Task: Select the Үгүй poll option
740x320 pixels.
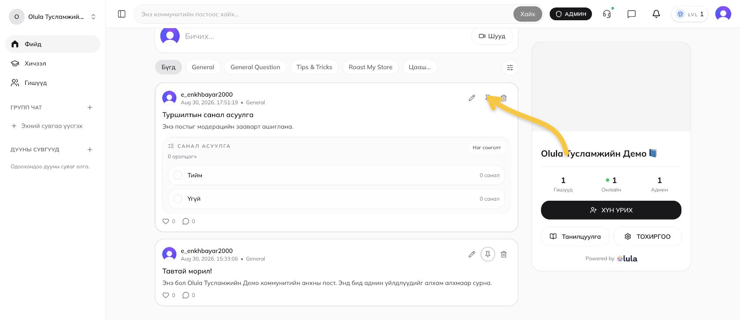Action: [x=337, y=199]
